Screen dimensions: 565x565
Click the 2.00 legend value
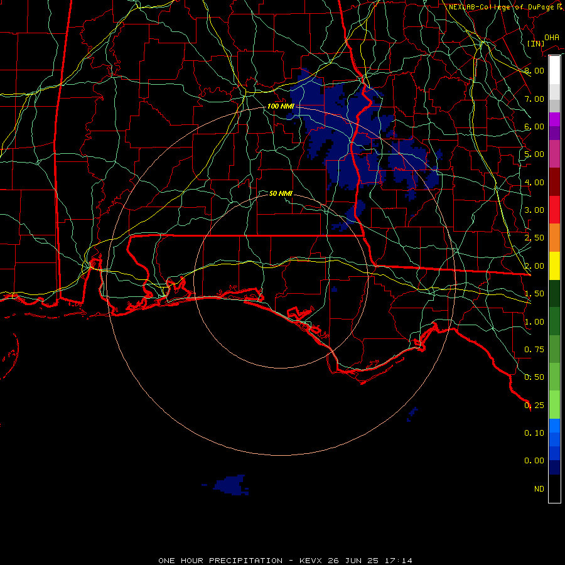point(534,266)
